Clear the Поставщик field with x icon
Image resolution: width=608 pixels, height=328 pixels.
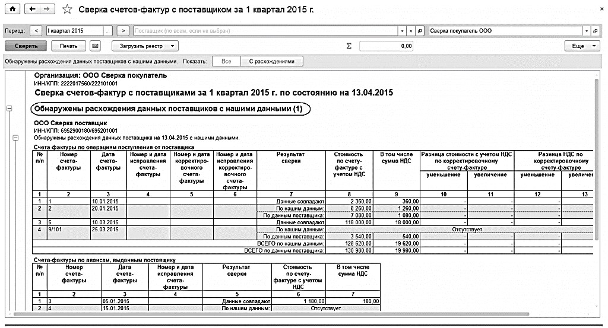pos(411,31)
